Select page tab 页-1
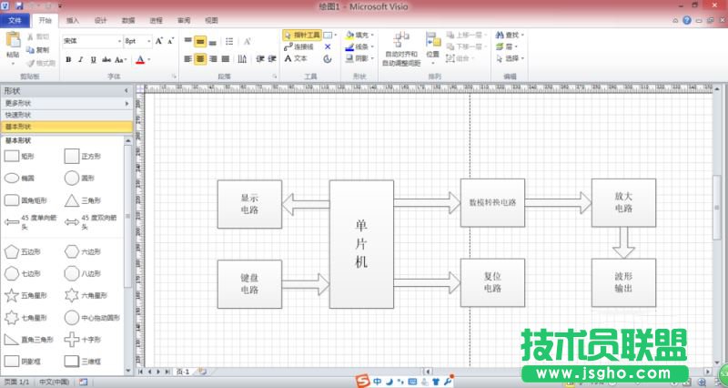This screenshot has width=728, height=388. [183, 372]
